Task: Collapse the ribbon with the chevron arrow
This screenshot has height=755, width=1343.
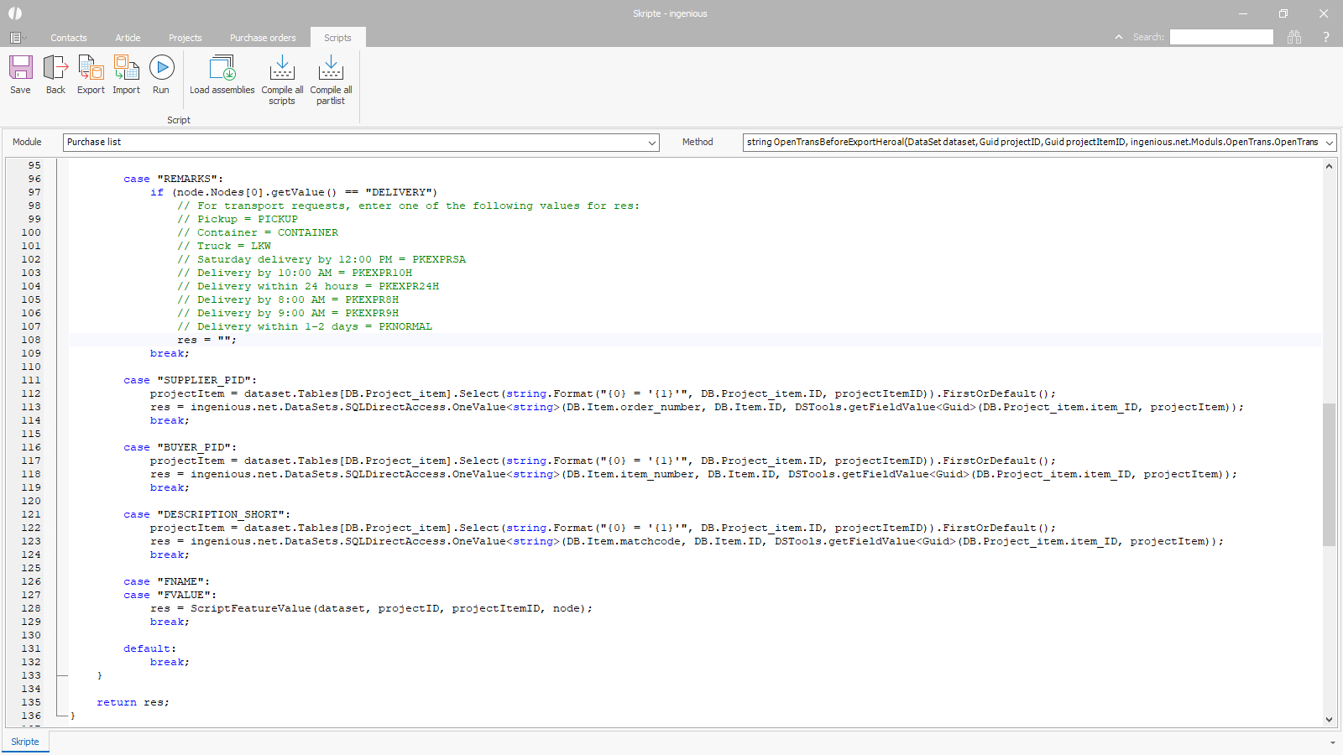Action: [1118, 37]
